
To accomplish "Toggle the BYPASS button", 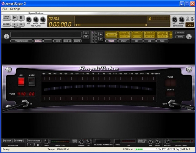I will (x=180, y=33).
